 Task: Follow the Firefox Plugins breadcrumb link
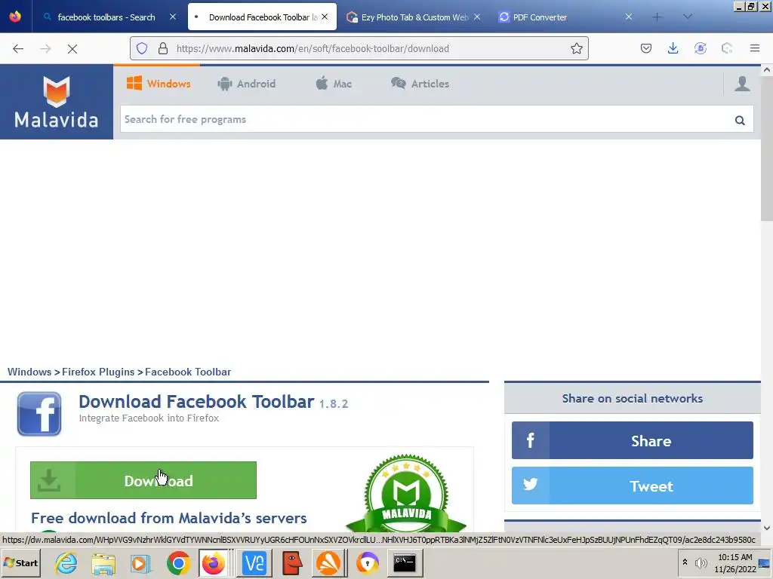click(98, 372)
